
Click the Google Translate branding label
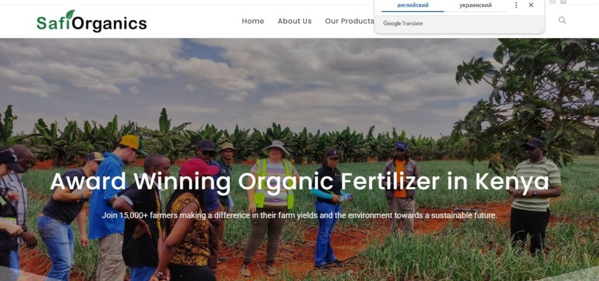[x=403, y=23]
